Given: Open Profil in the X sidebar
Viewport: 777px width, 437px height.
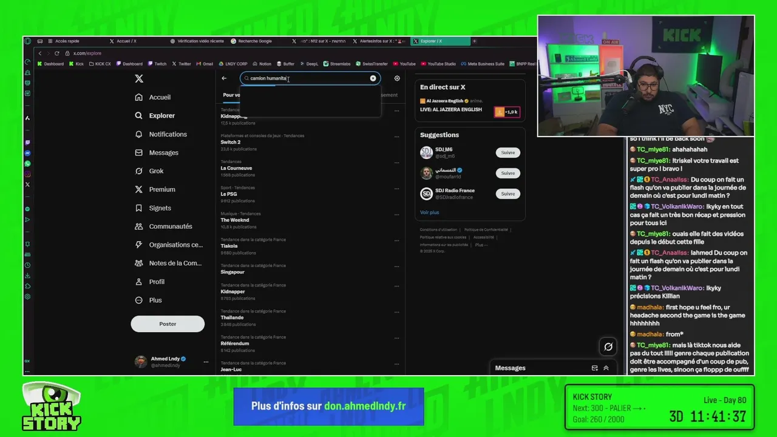Looking at the screenshot, I should tap(150, 282).
